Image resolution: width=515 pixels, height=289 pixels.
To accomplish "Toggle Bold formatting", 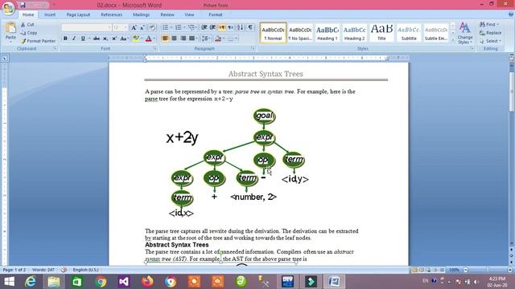I will click(x=65, y=39).
